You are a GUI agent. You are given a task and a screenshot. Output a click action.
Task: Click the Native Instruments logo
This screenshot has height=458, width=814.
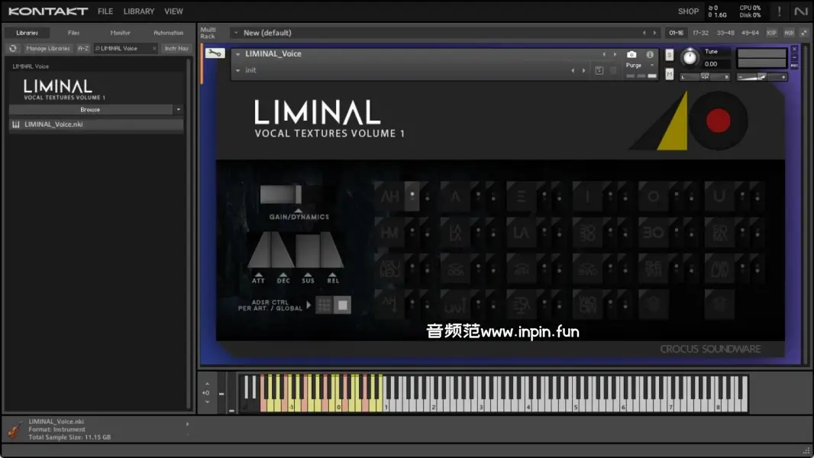click(x=800, y=11)
